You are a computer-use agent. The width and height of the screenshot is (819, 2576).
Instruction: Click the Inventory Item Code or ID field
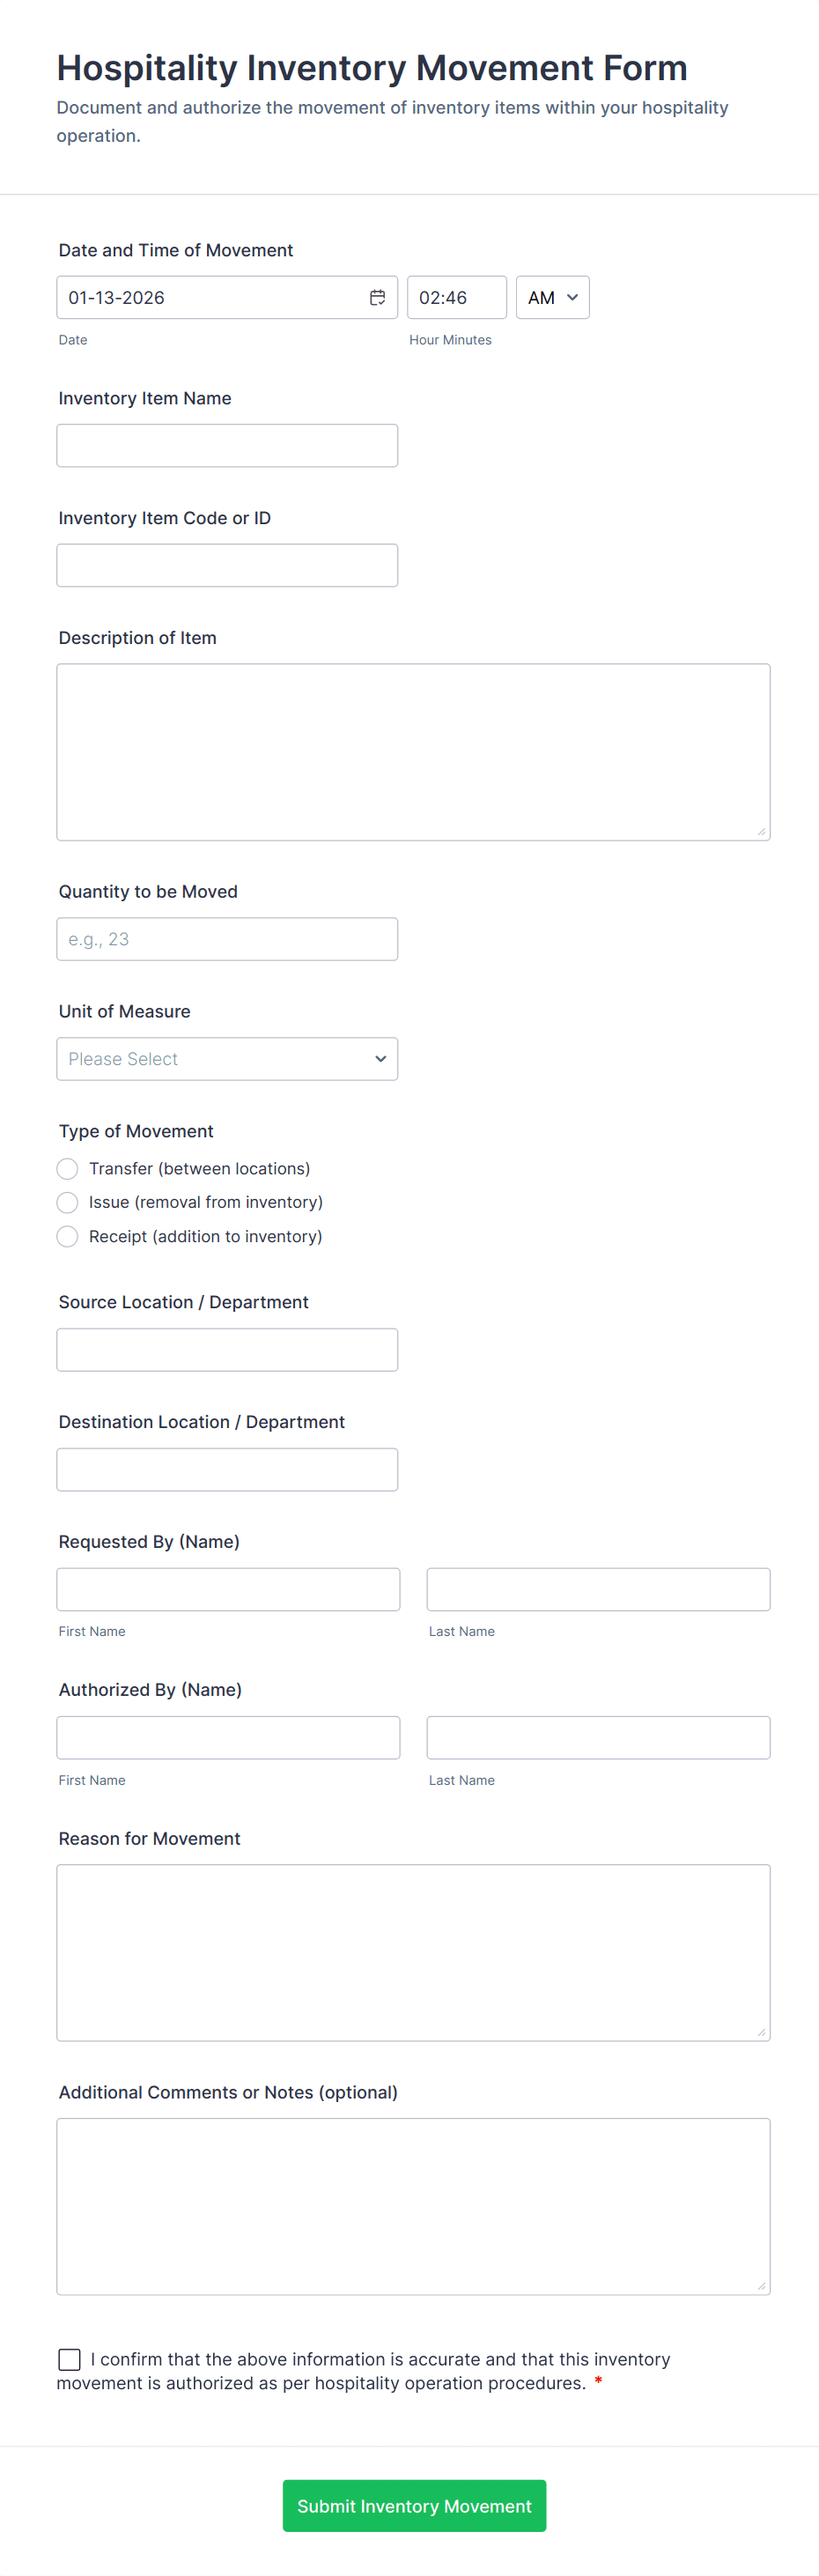tap(227, 566)
